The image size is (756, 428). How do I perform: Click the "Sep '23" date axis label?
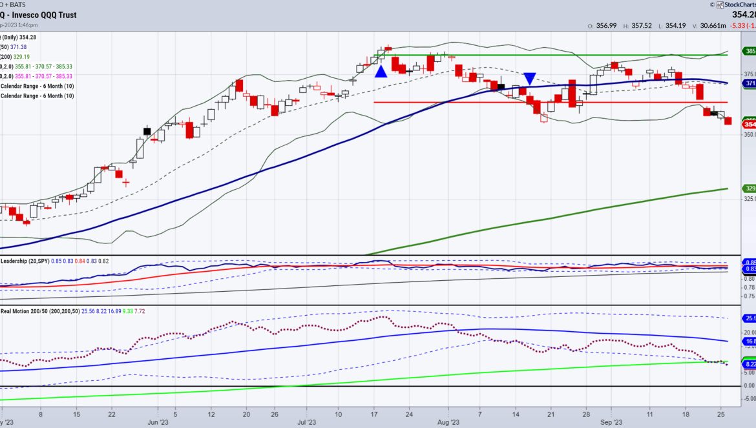(x=611, y=422)
